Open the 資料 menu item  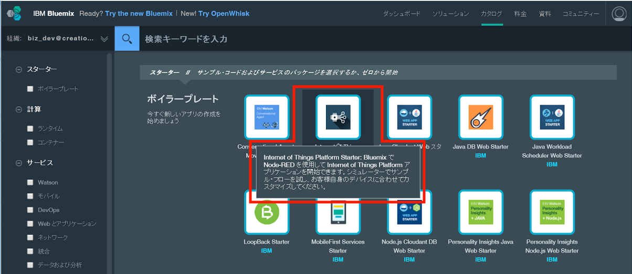coord(545,14)
